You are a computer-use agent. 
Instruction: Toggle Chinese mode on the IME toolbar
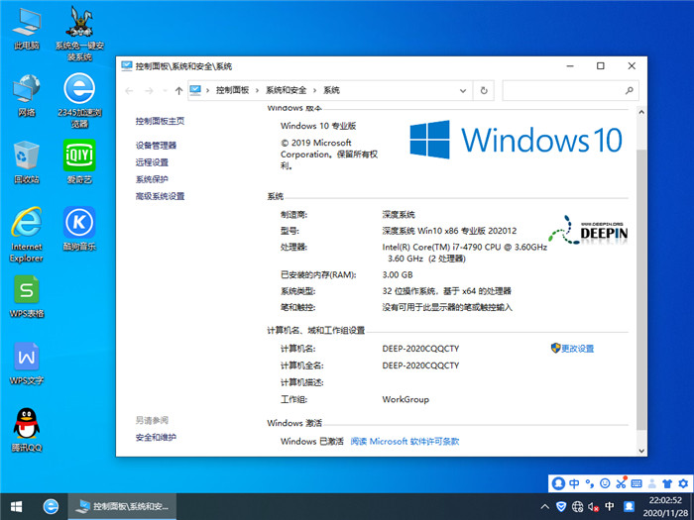coord(574,483)
